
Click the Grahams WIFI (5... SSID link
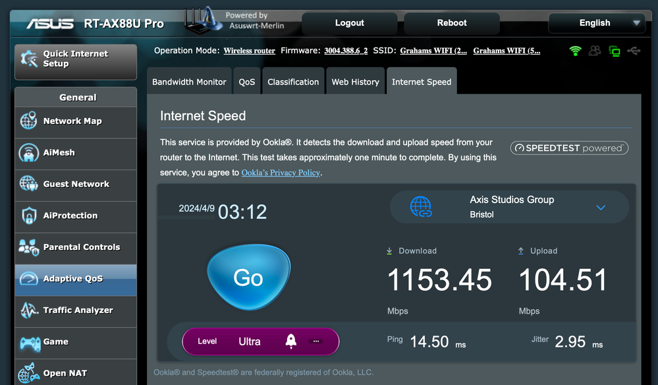click(507, 51)
